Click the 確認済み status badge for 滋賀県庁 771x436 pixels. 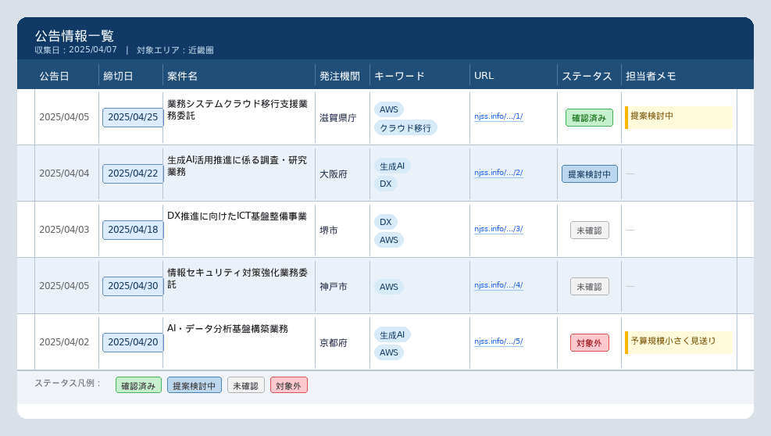(589, 118)
